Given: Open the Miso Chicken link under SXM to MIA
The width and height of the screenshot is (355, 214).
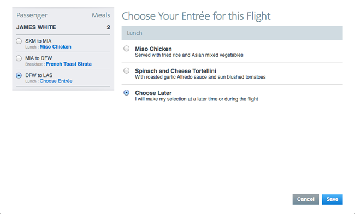Looking at the screenshot, I should (x=56, y=47).
